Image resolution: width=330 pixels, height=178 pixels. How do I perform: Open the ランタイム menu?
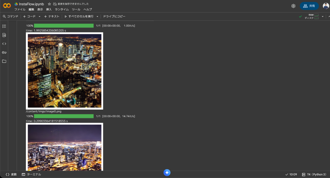pyautogui.click(x=62, y=9)
